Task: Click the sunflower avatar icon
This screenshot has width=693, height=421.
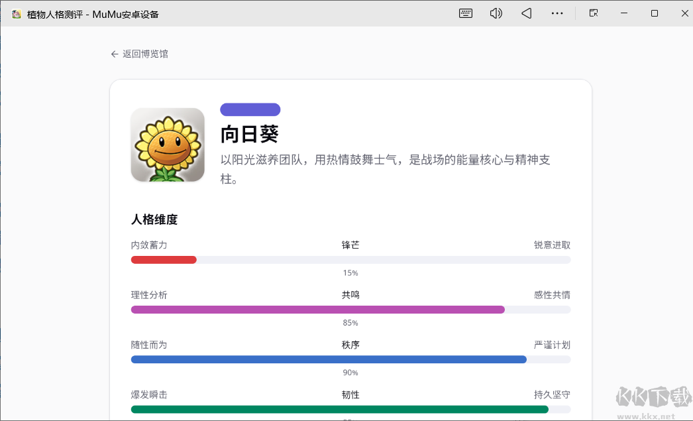Action: tap(168, 144)
